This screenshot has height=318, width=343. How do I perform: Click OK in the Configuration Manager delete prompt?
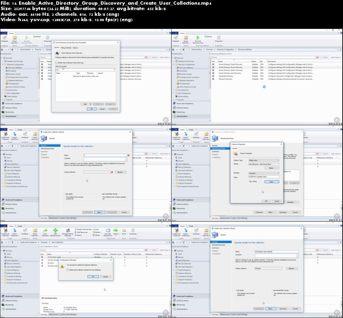tap(93, 277)
